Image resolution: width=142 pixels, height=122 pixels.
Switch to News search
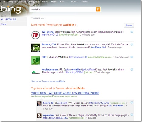[x=45, y=2]
